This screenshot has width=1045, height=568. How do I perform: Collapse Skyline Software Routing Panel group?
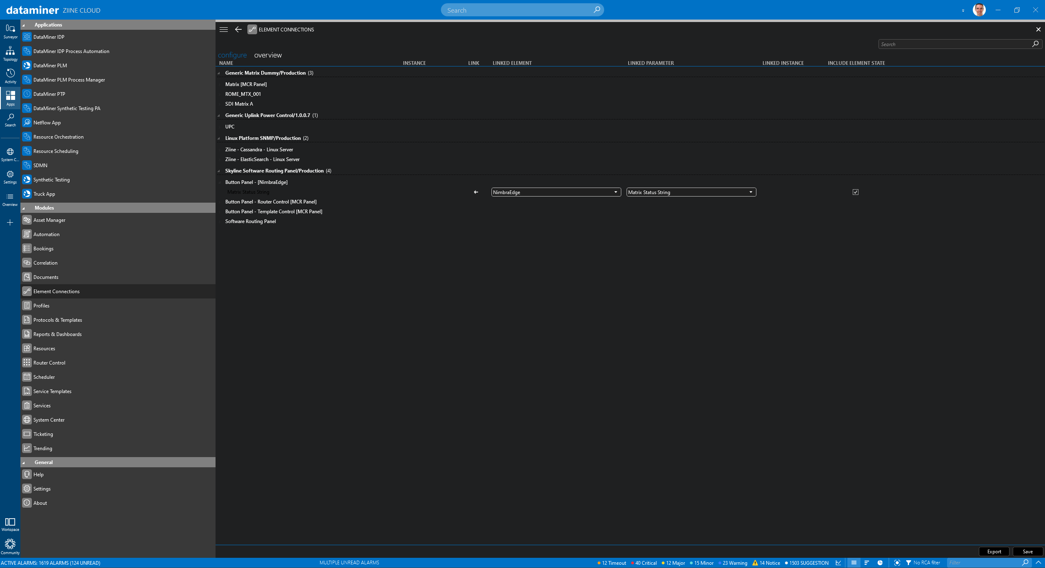[219, 171]
